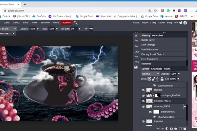The width and height of the screenshot is (197, 131).
Task: Click the lock all padlock icon
Action: click(x=162, y=79)
